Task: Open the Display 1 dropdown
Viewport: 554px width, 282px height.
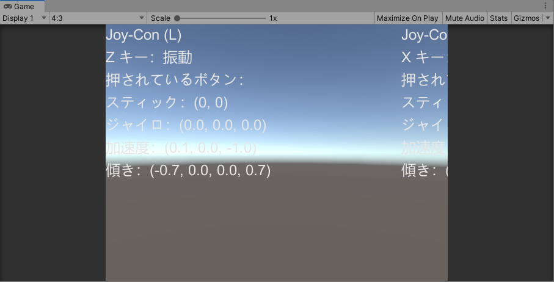Action: (24, 18)
